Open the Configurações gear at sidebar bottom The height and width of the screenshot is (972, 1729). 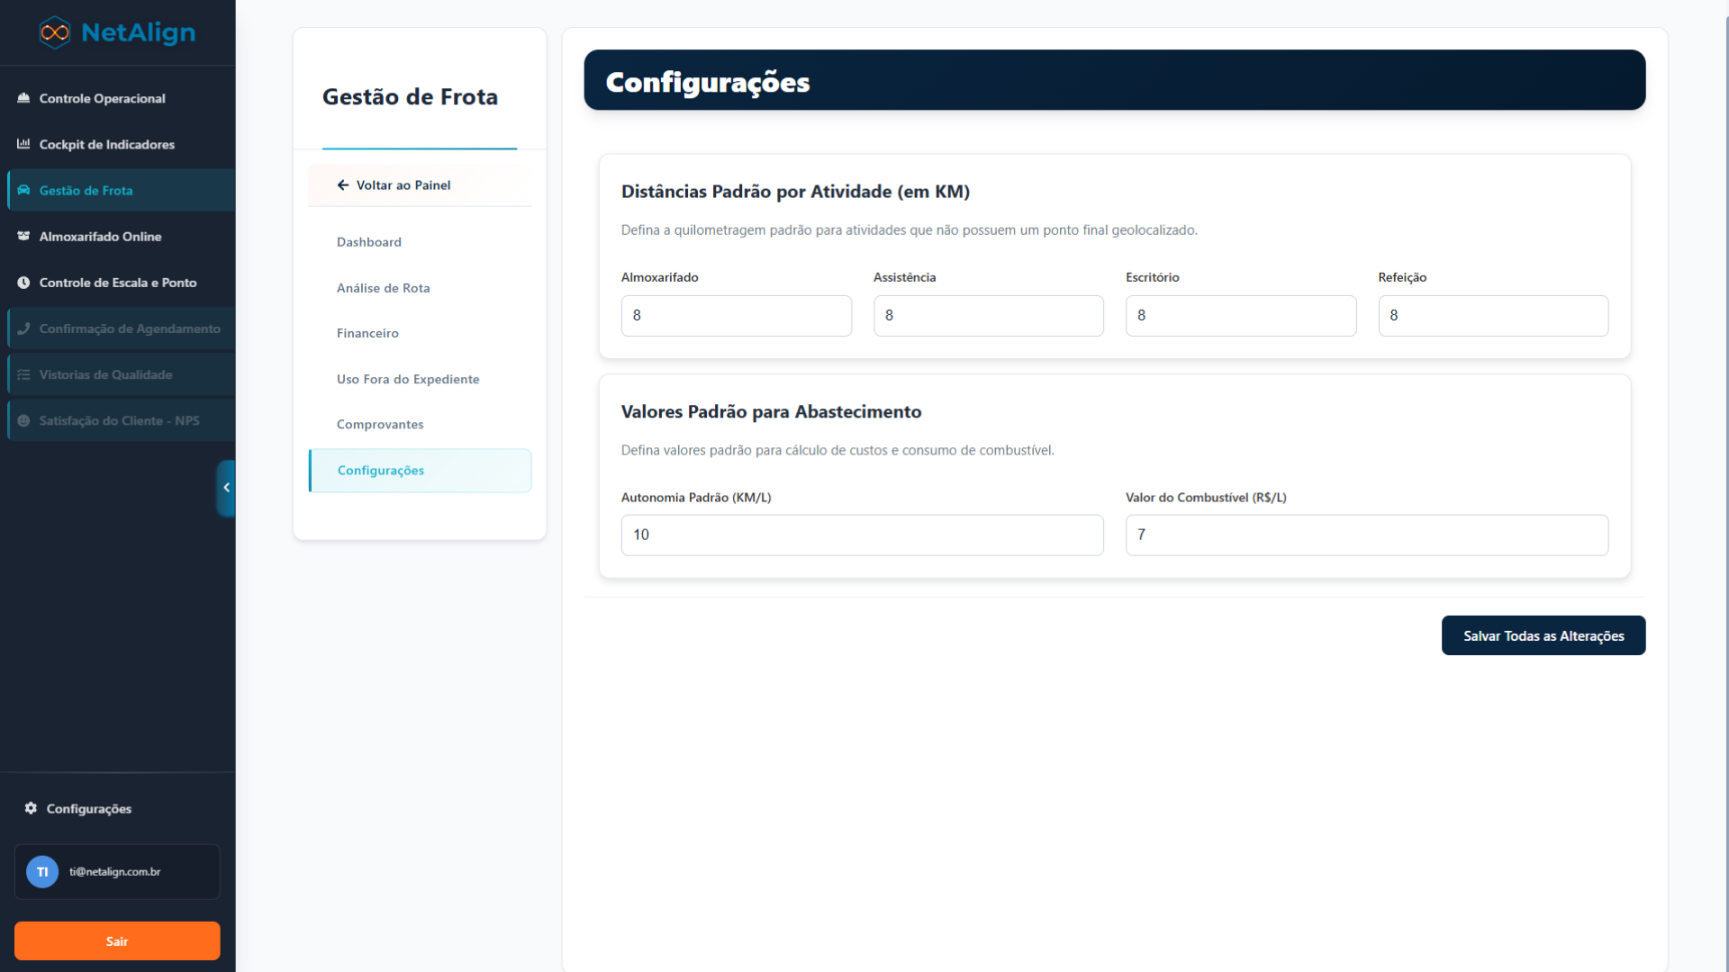click(30, 808)
